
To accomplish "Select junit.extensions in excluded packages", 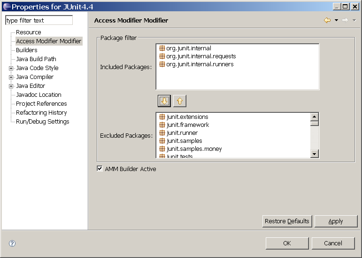I will pos(187,117).
